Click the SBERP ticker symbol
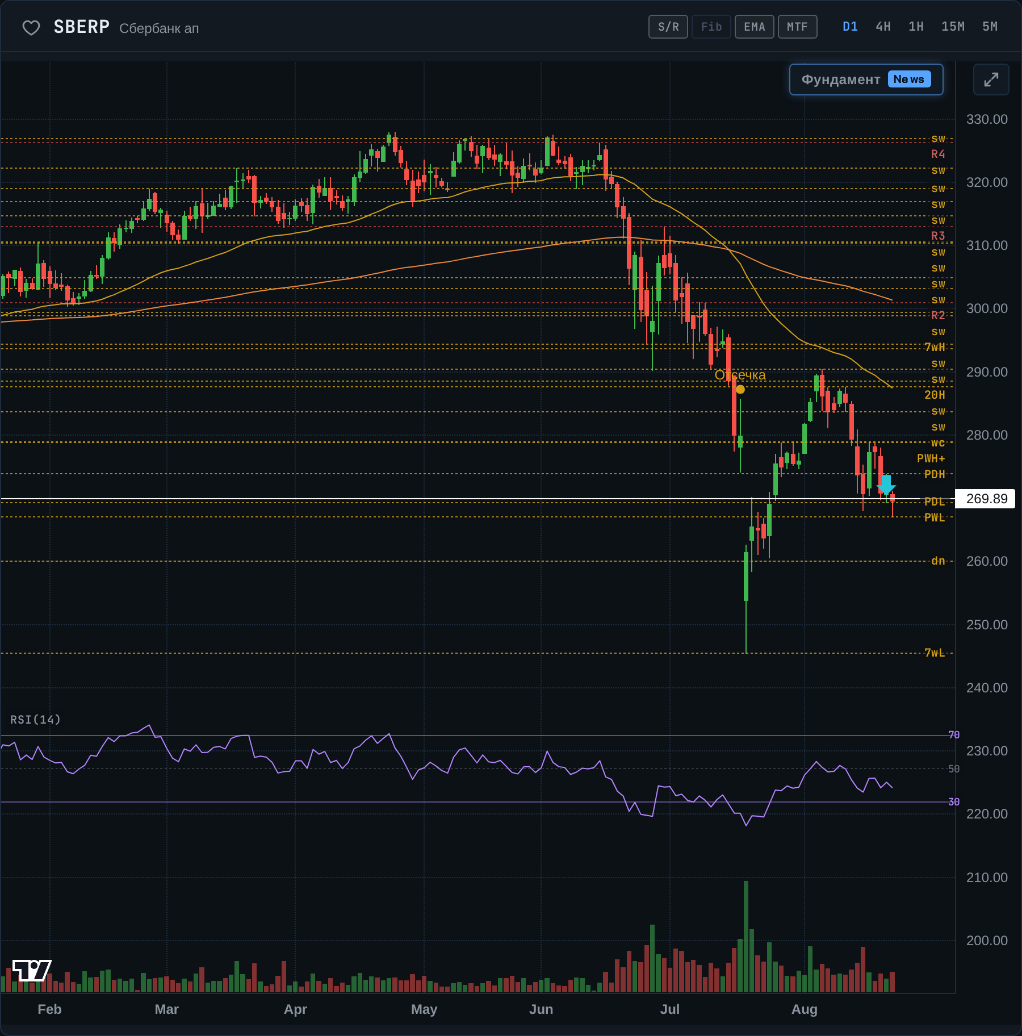Screen dimensions: 1022x1036 click(82, 27)
